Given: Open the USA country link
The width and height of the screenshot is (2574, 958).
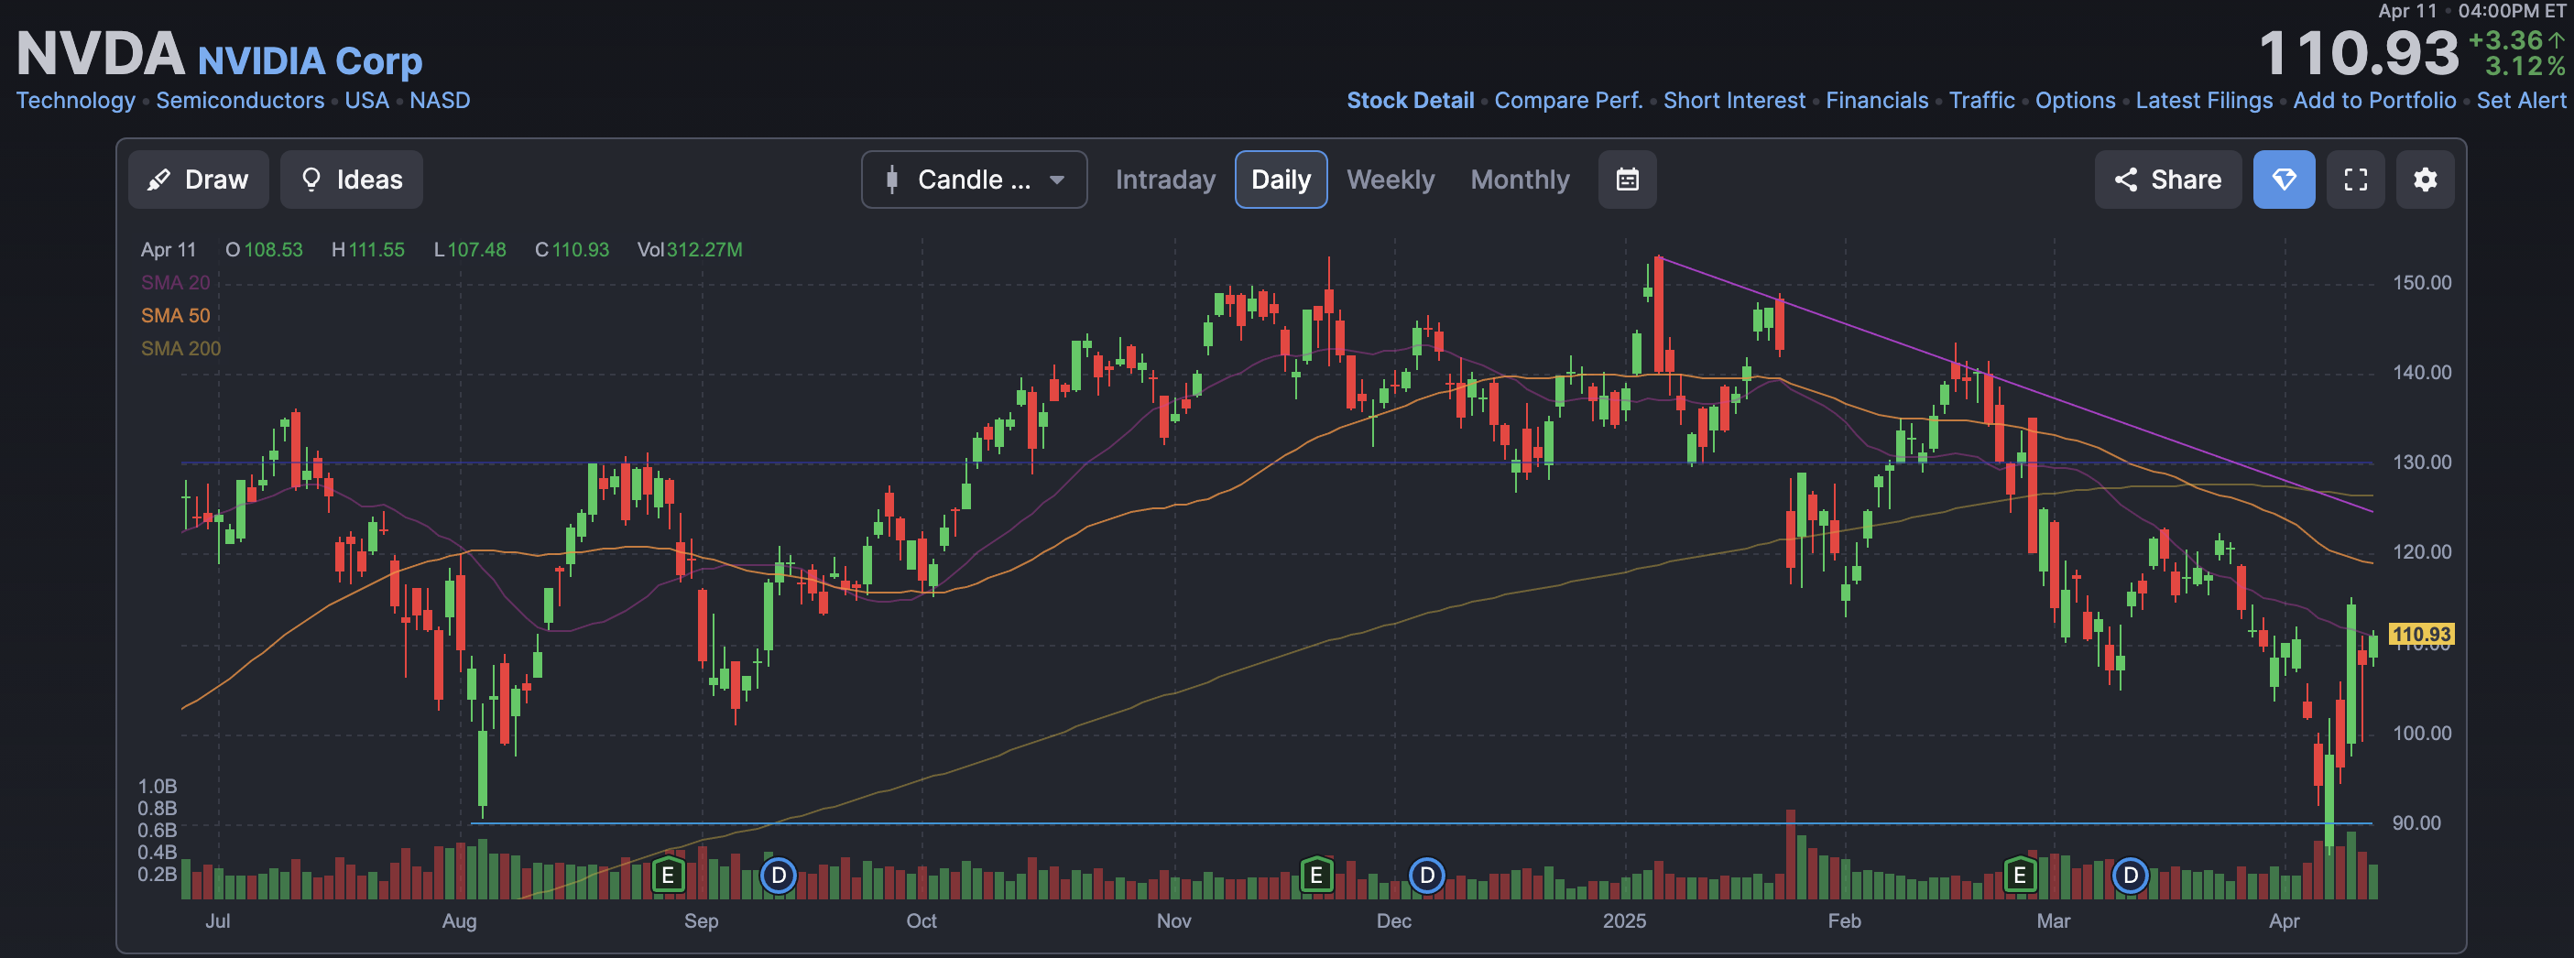Looking at the screenshot, I should pyautogui.click(x=366, y=100).
